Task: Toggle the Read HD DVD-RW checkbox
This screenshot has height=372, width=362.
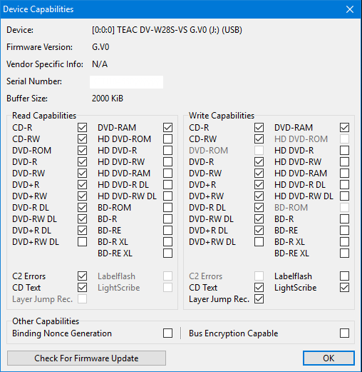Action: 167,162
